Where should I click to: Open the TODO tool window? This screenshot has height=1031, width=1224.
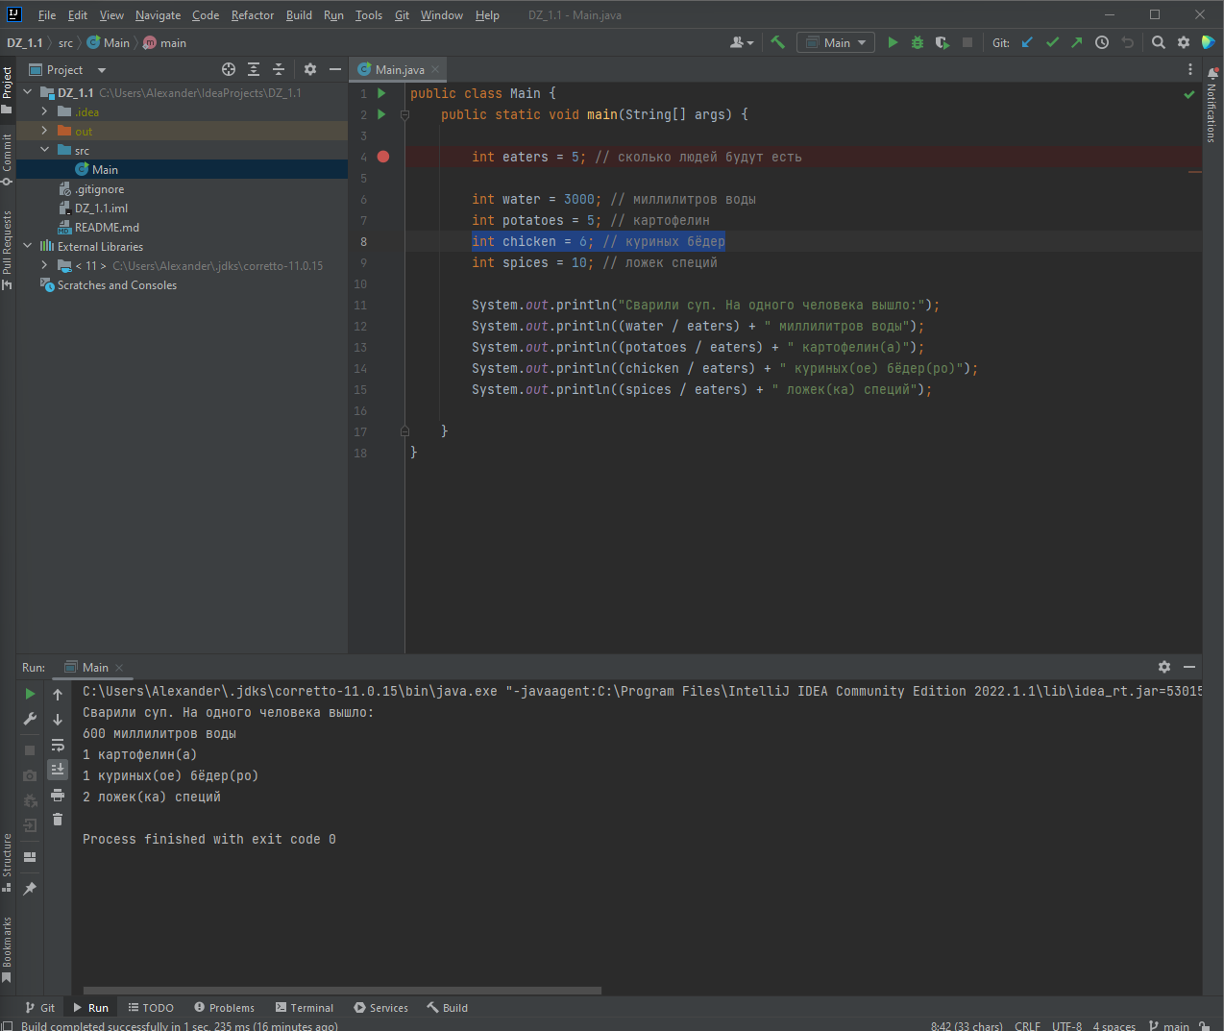pos(151,1008)
